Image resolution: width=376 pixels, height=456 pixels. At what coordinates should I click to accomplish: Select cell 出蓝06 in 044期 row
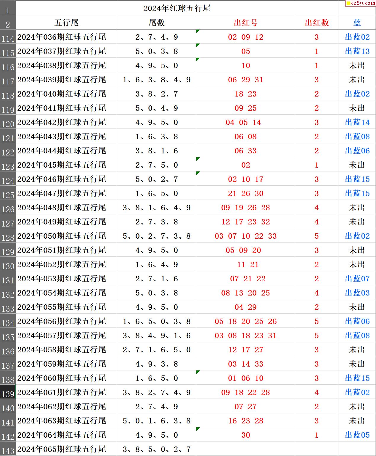[357, 150]
